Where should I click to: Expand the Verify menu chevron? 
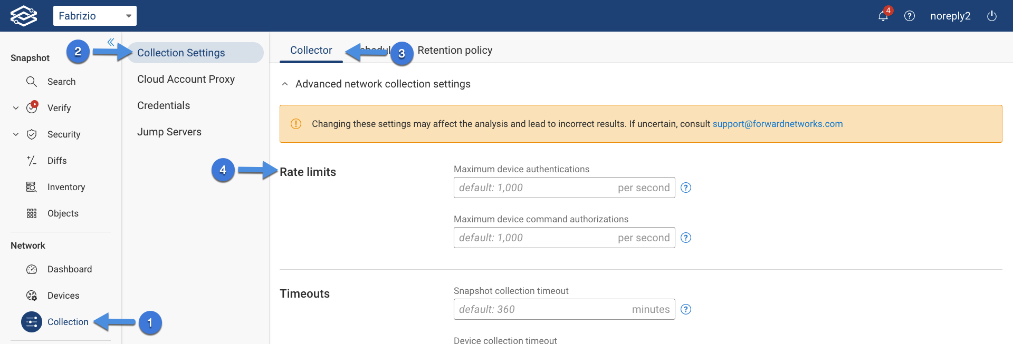(x=16, y=108)
